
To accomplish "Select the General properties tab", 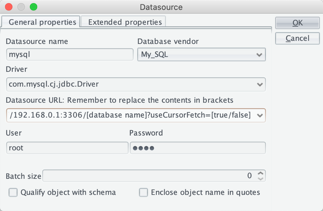I will pyautogui.click(x=42, y=22).
